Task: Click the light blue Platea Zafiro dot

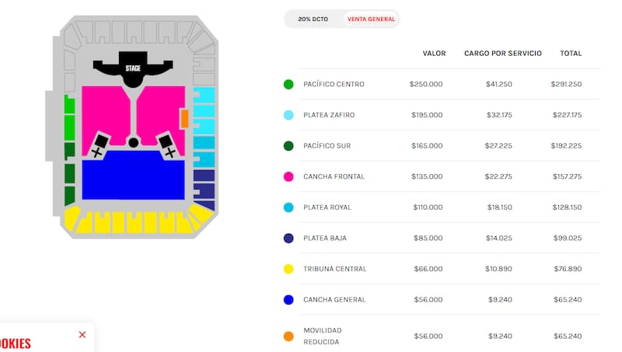Action: (x=288, y=115)
